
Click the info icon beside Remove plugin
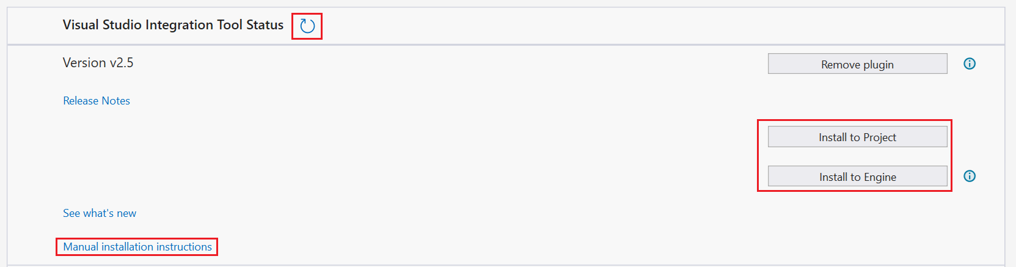coord(970,64)
